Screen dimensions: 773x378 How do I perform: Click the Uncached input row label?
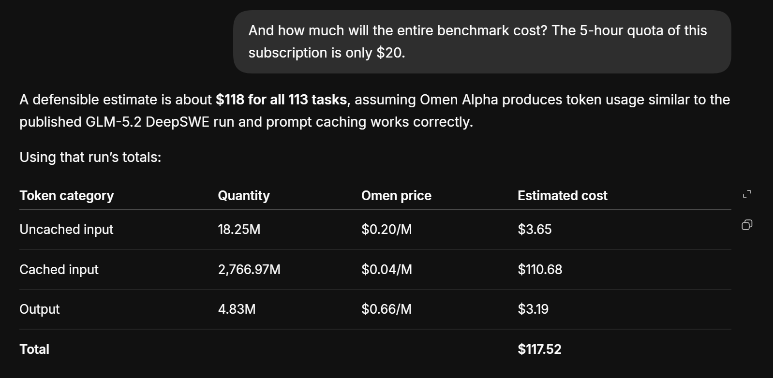tap(66, 229)
